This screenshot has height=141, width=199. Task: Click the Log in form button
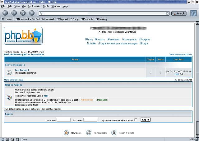(146, 120)
